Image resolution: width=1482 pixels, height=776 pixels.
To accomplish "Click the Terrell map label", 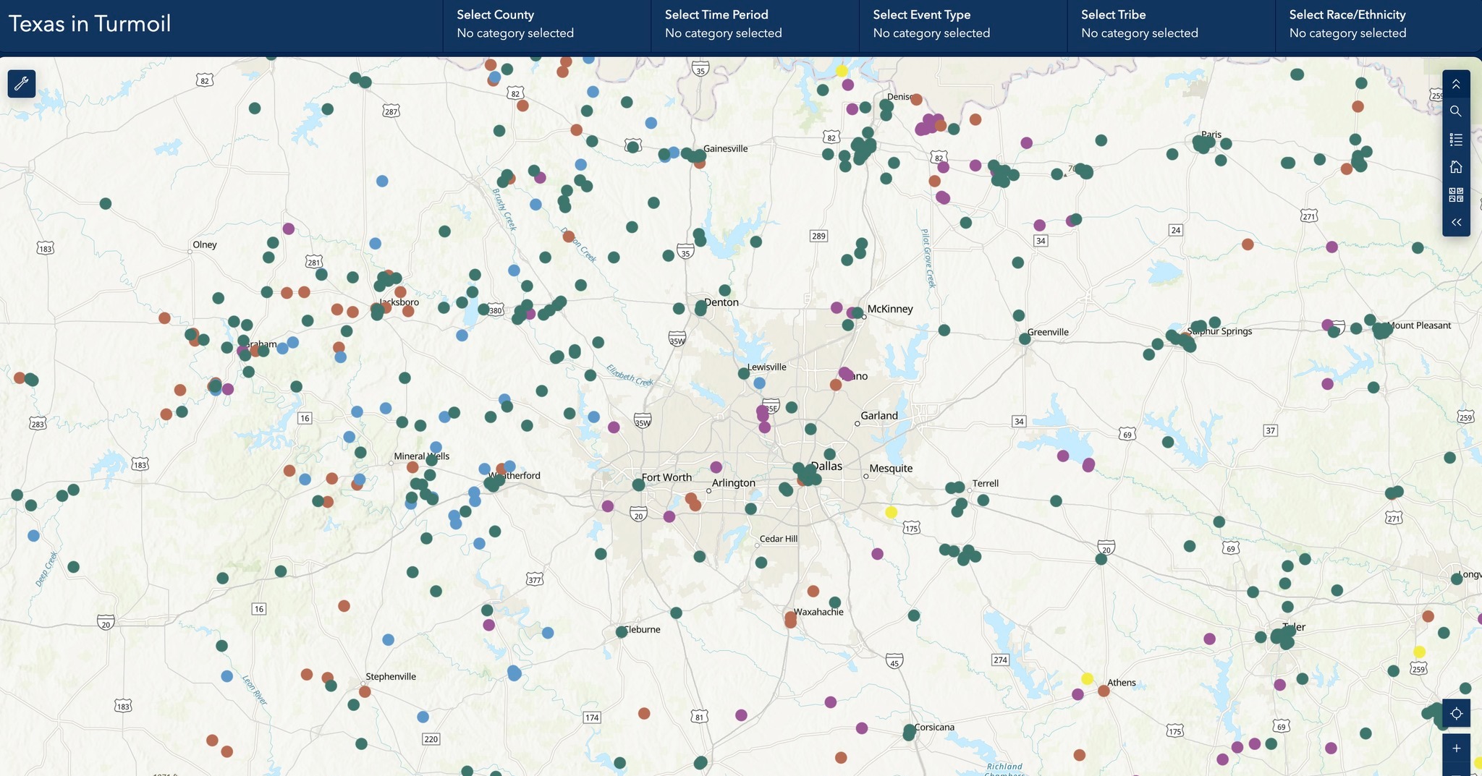I will [986, 483].
